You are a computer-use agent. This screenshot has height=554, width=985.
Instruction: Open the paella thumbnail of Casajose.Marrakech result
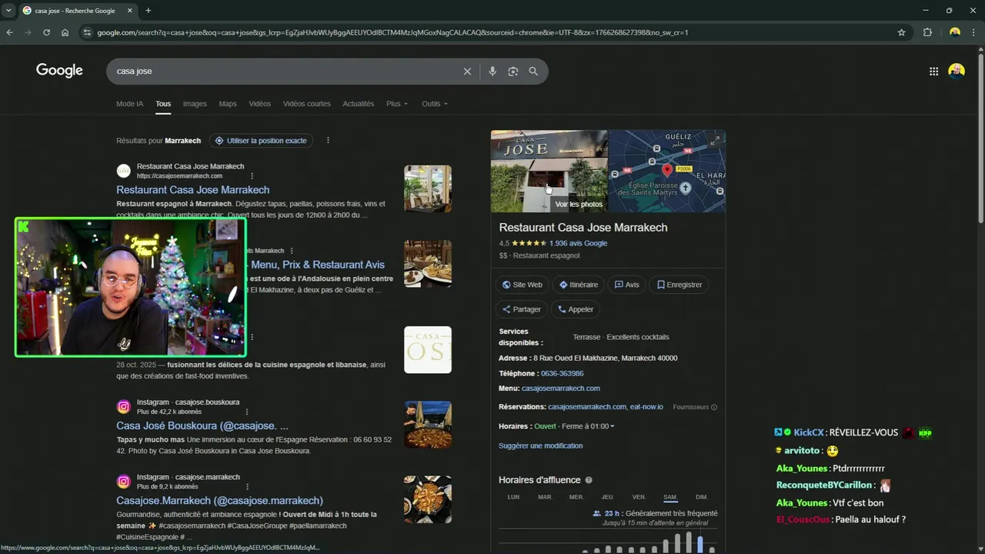(x=428, y=499)
